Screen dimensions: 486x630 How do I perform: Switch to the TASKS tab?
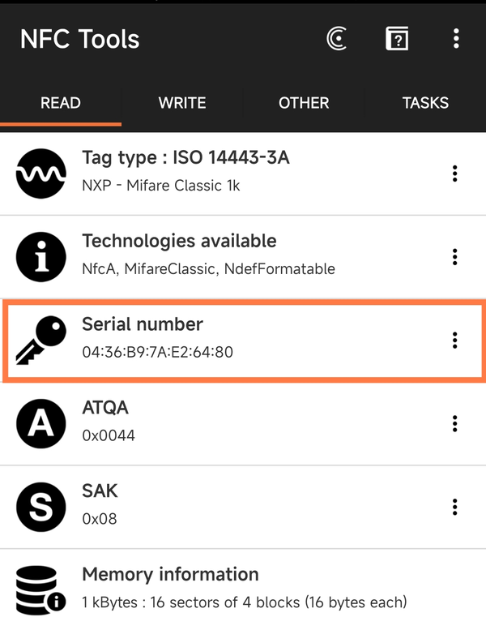click(x=425, y=103)
